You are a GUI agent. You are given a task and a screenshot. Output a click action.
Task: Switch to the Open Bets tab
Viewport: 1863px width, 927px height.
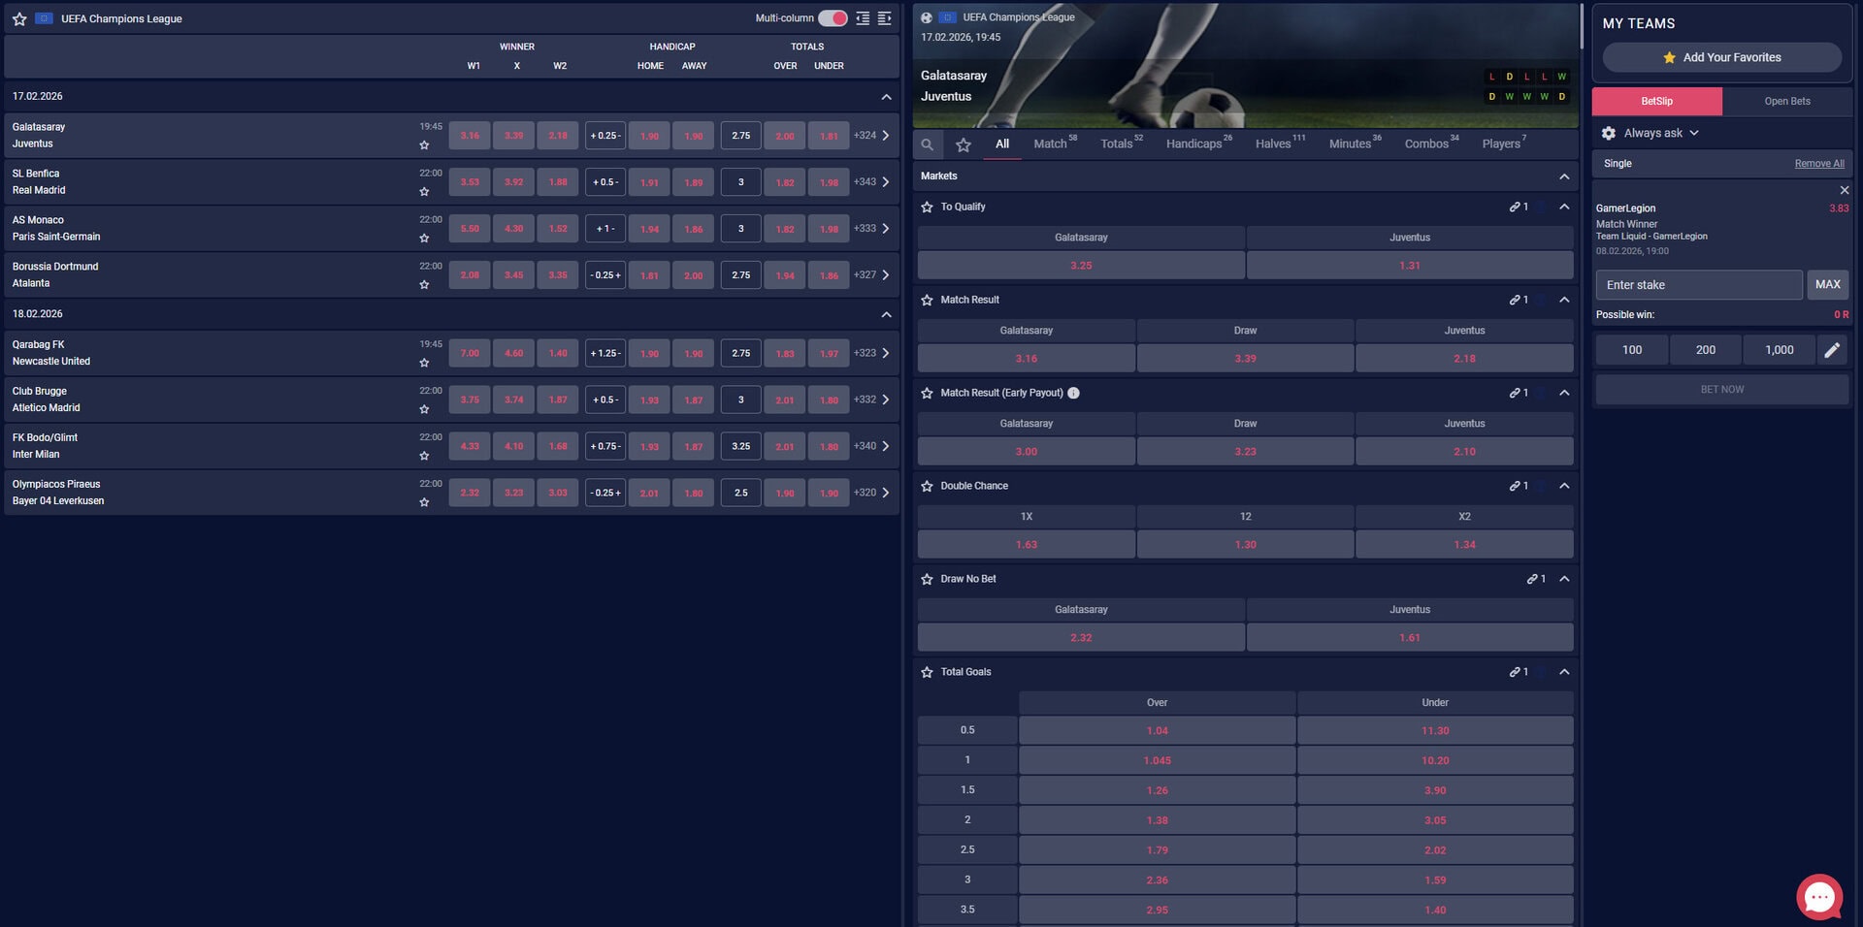[1787, 101]
